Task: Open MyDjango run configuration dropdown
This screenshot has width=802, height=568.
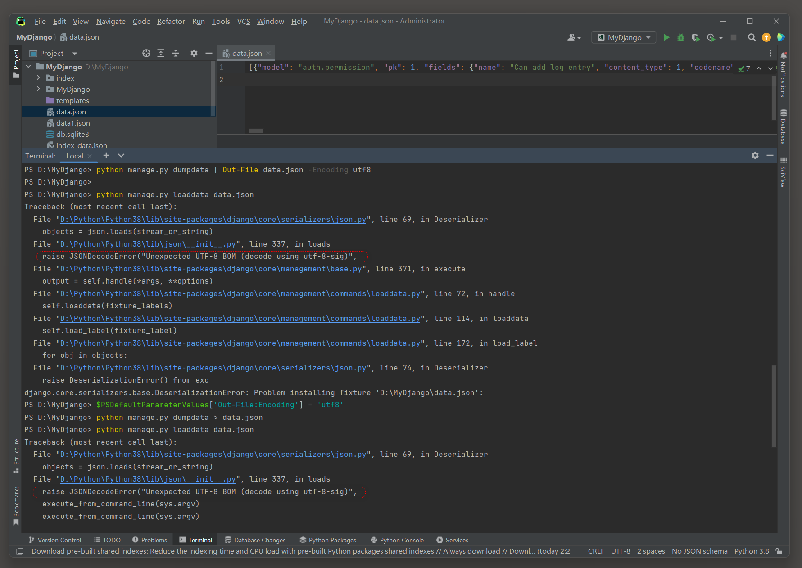Action: pos(624,37)
